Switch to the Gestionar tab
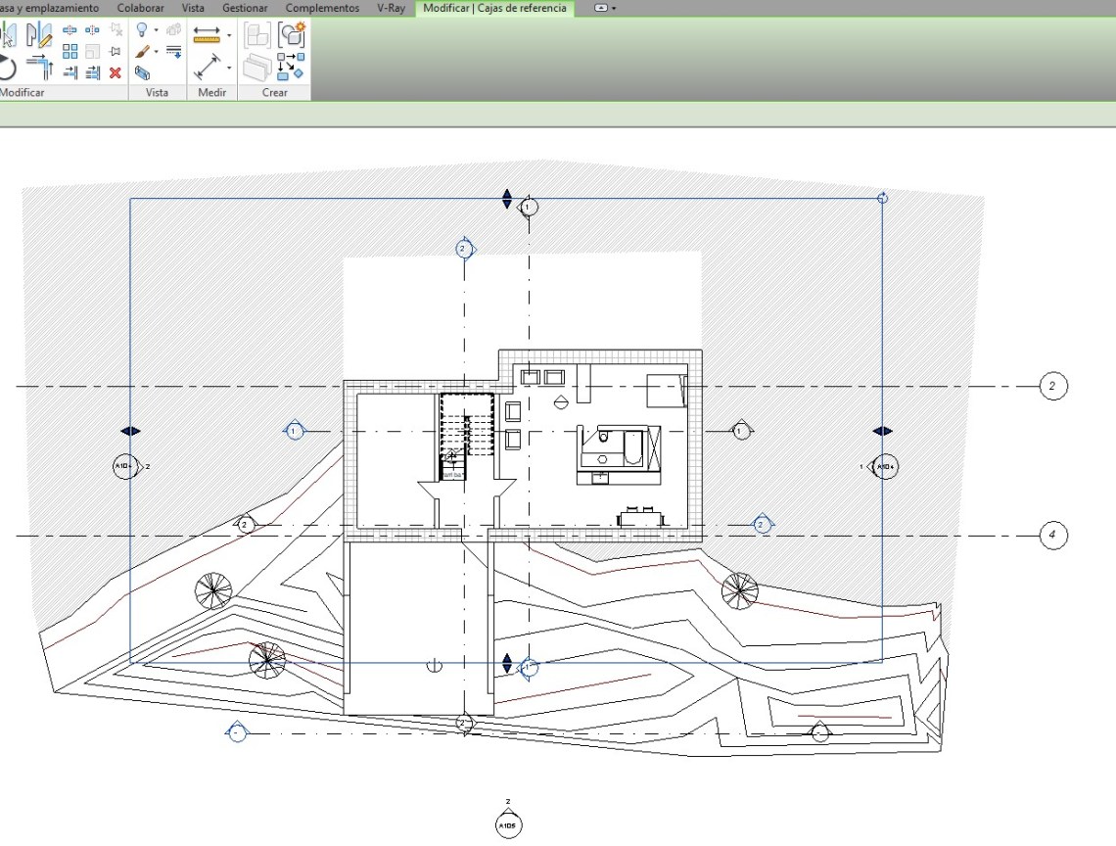Screen dimensions: 1116x846 coord(245,8)
